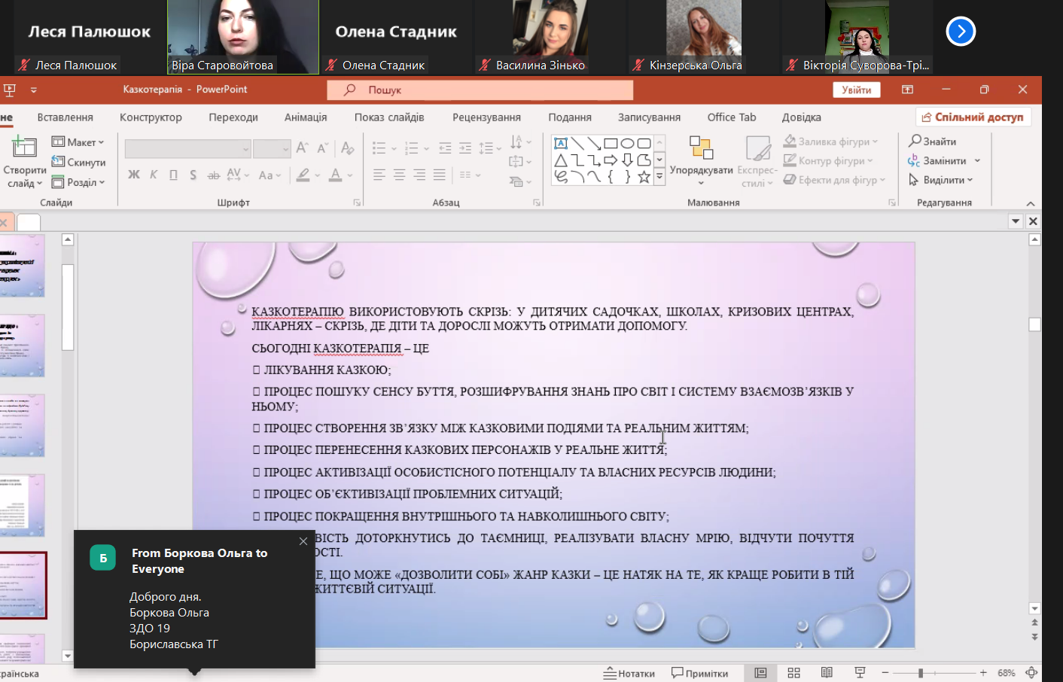Switch to the Review (Рецензування) tab

coord(486,117)
